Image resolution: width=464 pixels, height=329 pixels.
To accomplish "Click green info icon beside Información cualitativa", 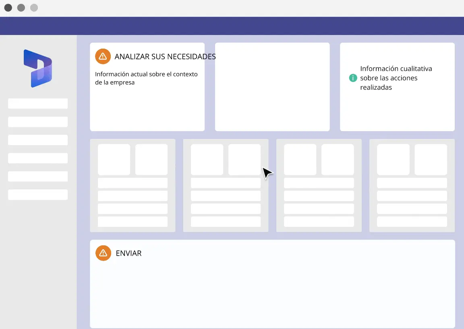I will point(353,78).
